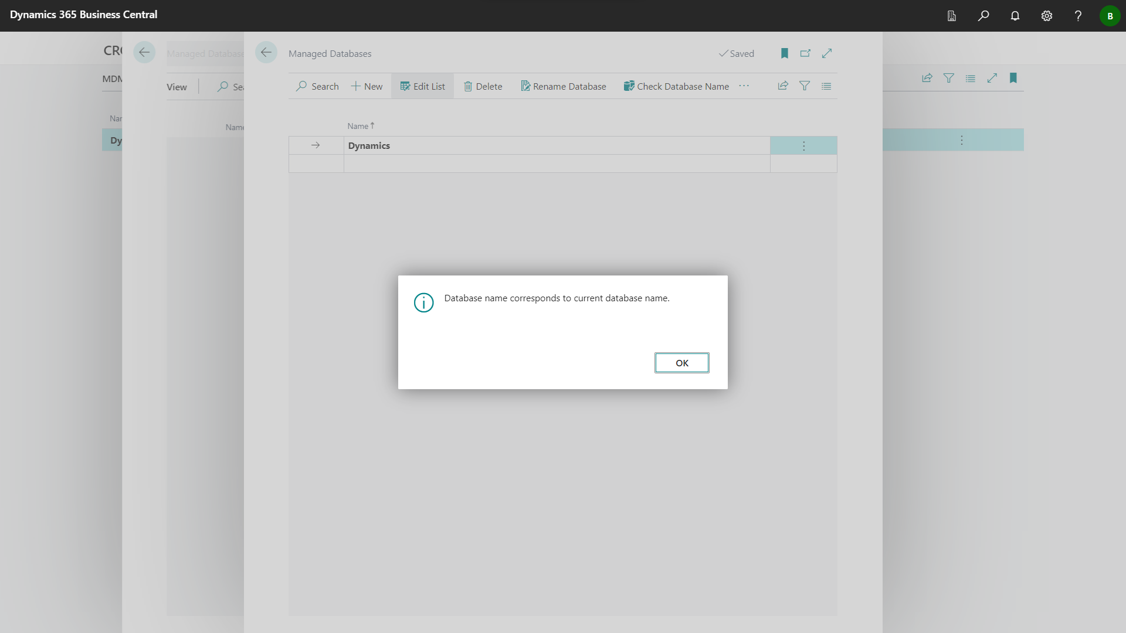Open Tell Me search in top bar
1126x633 pixels.
pyautogui.click(x=983, y=16)
